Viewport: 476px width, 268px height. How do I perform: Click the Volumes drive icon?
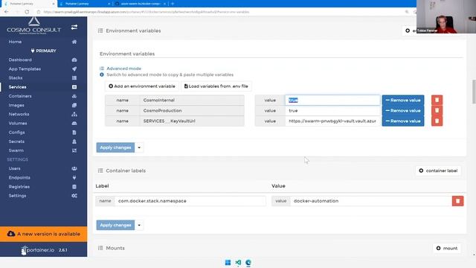click(x=74, y=124)
